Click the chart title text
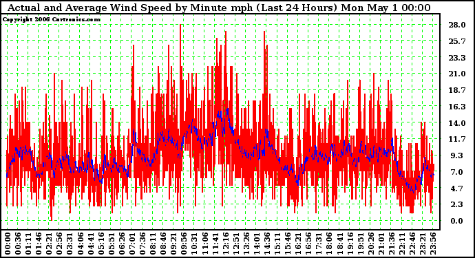The height and width of the screenshot is (258, 475). [x=219, y=8]
